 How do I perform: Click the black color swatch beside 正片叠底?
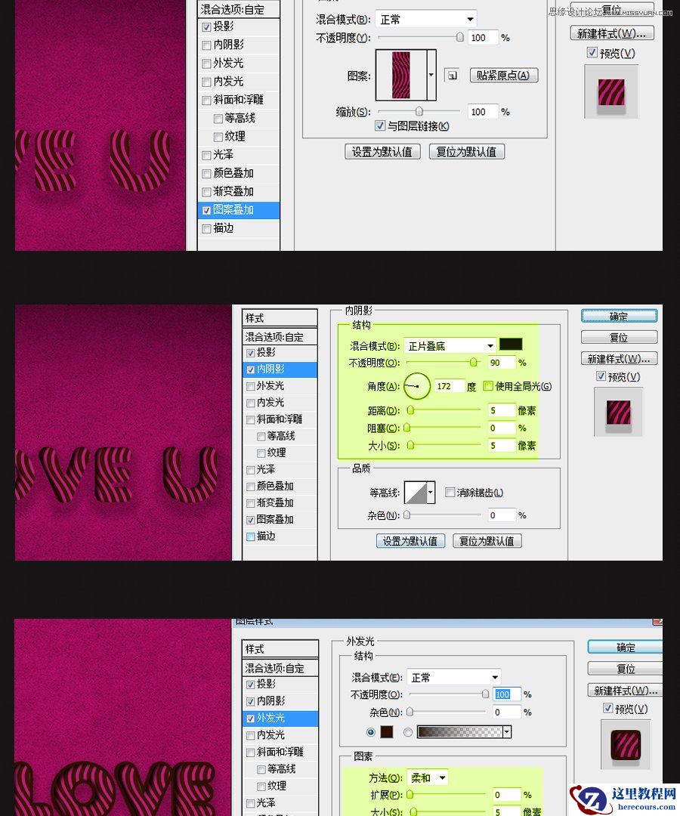click(511, 344)
